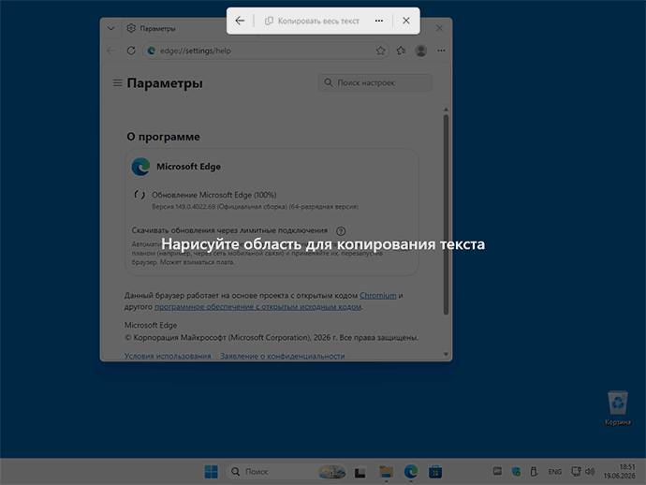Open the volume tray icon
646x485 pixels.
[x=590, y=471]
